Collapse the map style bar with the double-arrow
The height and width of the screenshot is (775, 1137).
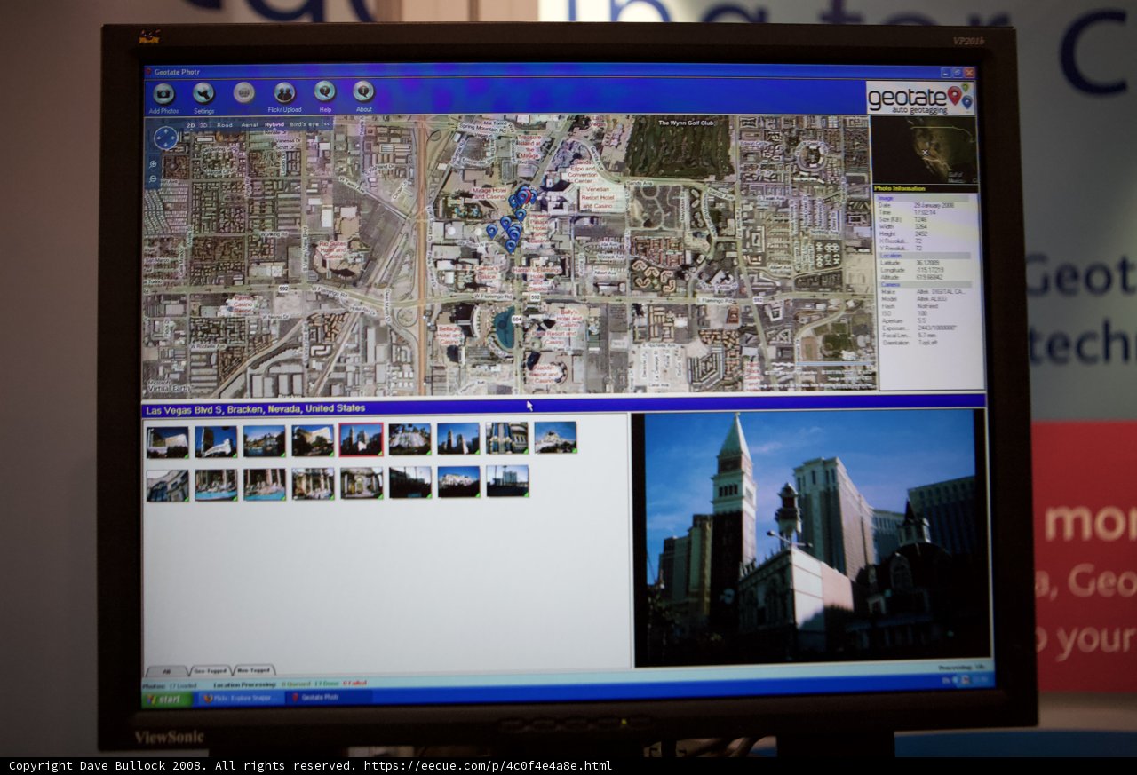[x=326, y=125]
